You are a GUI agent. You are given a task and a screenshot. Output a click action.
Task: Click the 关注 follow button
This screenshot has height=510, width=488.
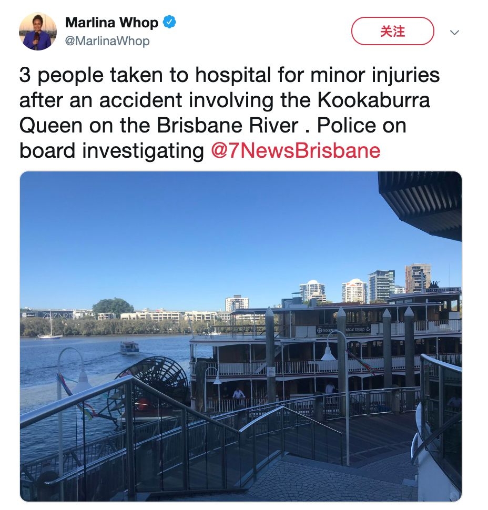click(x=393, y=31)
